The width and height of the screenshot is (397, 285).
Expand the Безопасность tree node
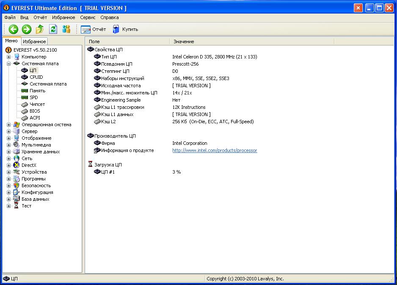click(x=8, y=185)
